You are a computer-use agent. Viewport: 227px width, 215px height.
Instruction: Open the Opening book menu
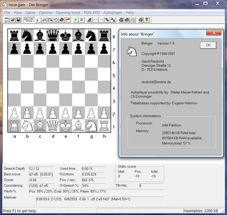tap(68, 13)
